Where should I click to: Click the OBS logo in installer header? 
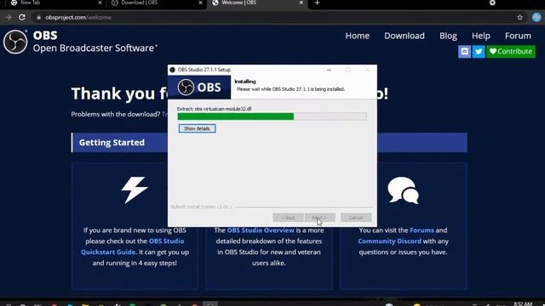point(199,88)
